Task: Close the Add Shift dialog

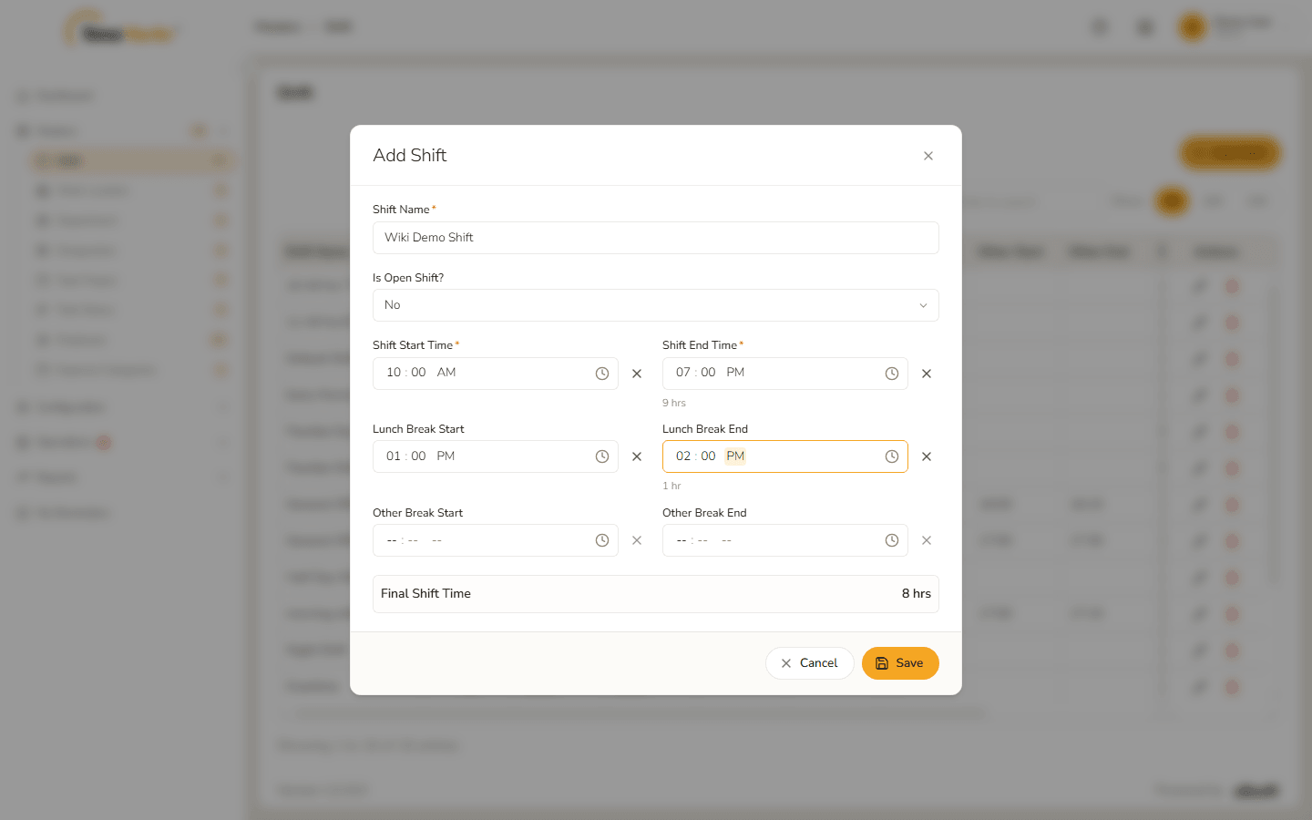Action: pyautogui.click(x=928, y=156)
